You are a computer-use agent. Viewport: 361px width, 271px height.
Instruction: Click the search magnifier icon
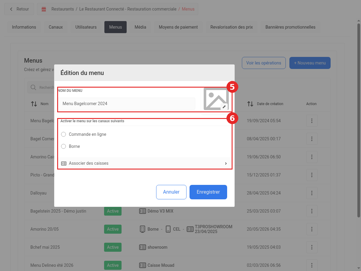coord(33,87)
